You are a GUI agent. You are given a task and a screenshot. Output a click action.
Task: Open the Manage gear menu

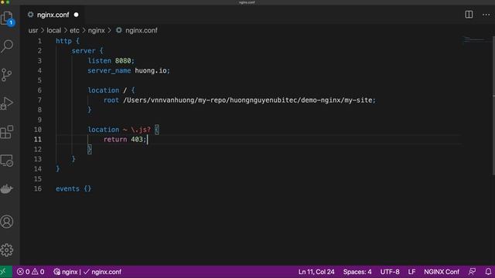click(x=7, y=250)
